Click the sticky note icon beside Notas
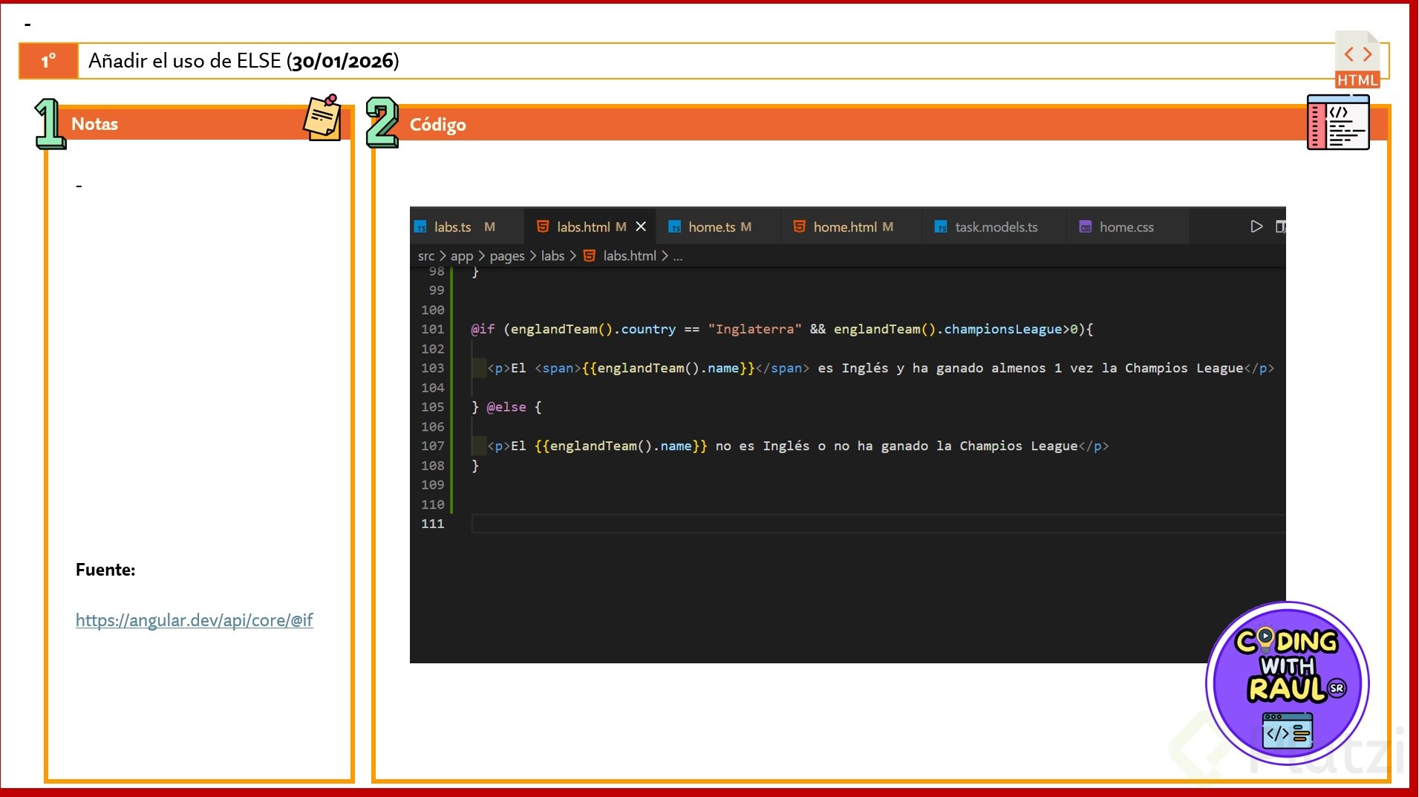The width and height of the screenshot is (1419, 797). click(x=323, y=117)
